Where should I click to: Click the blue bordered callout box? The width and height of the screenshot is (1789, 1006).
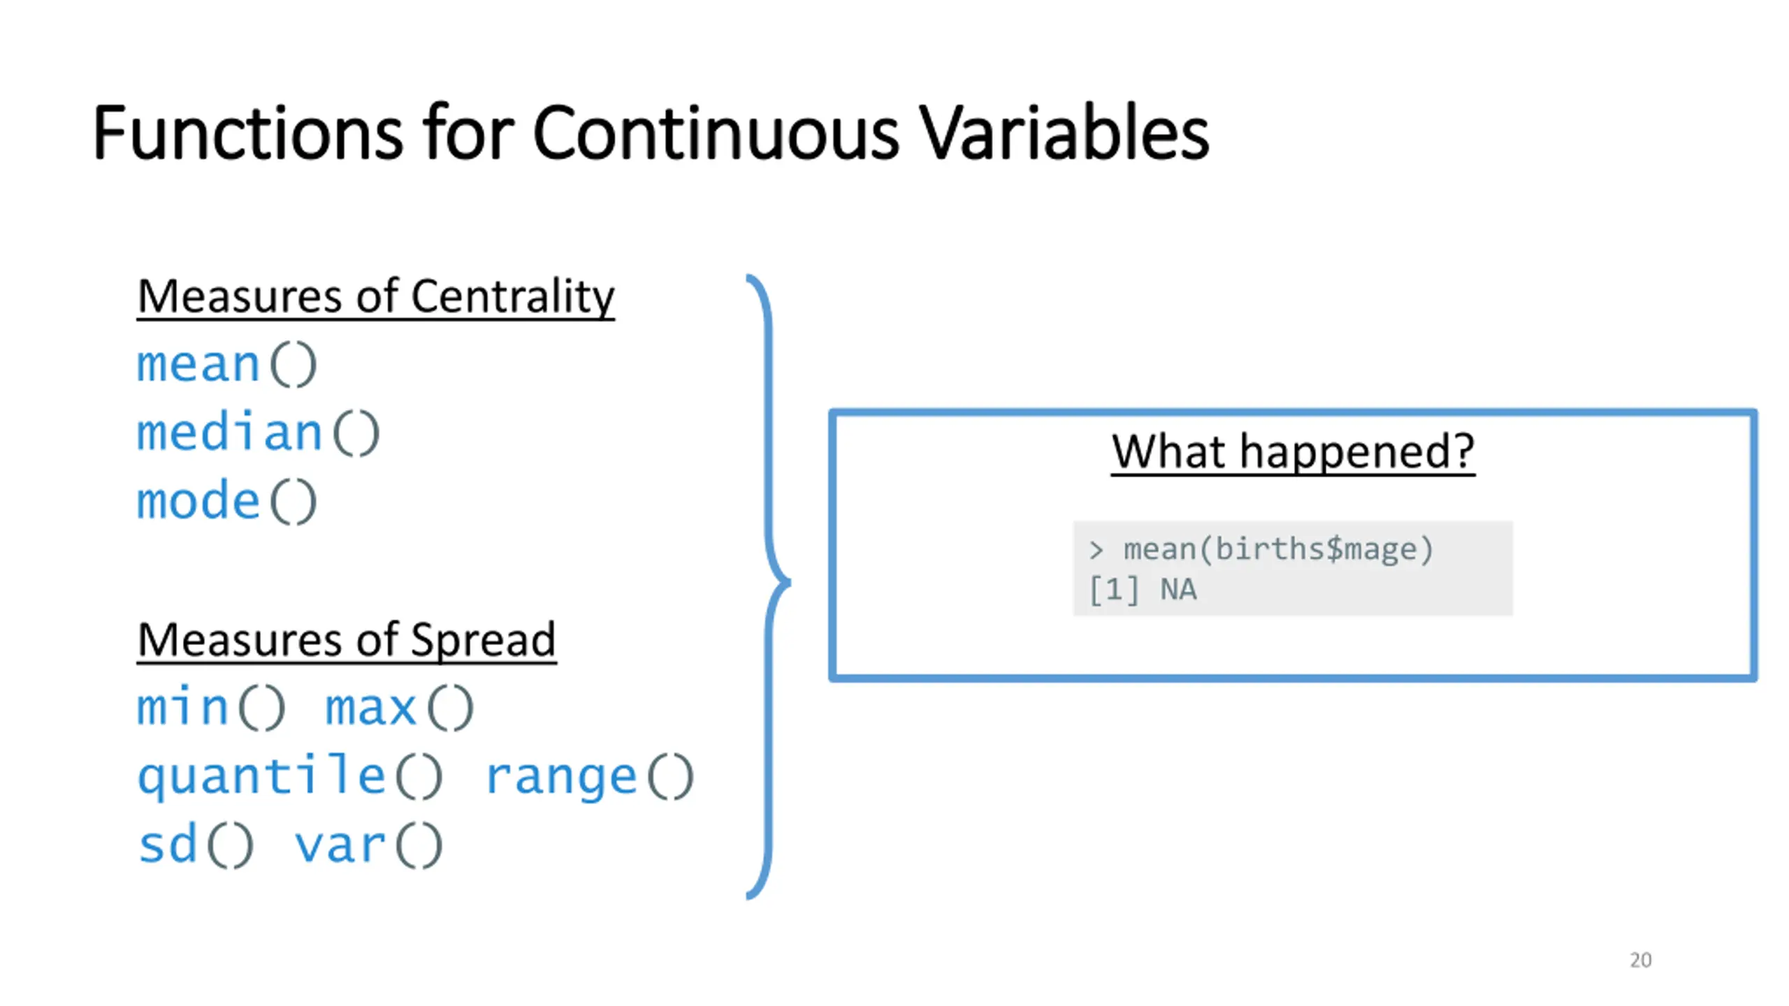1293,545
